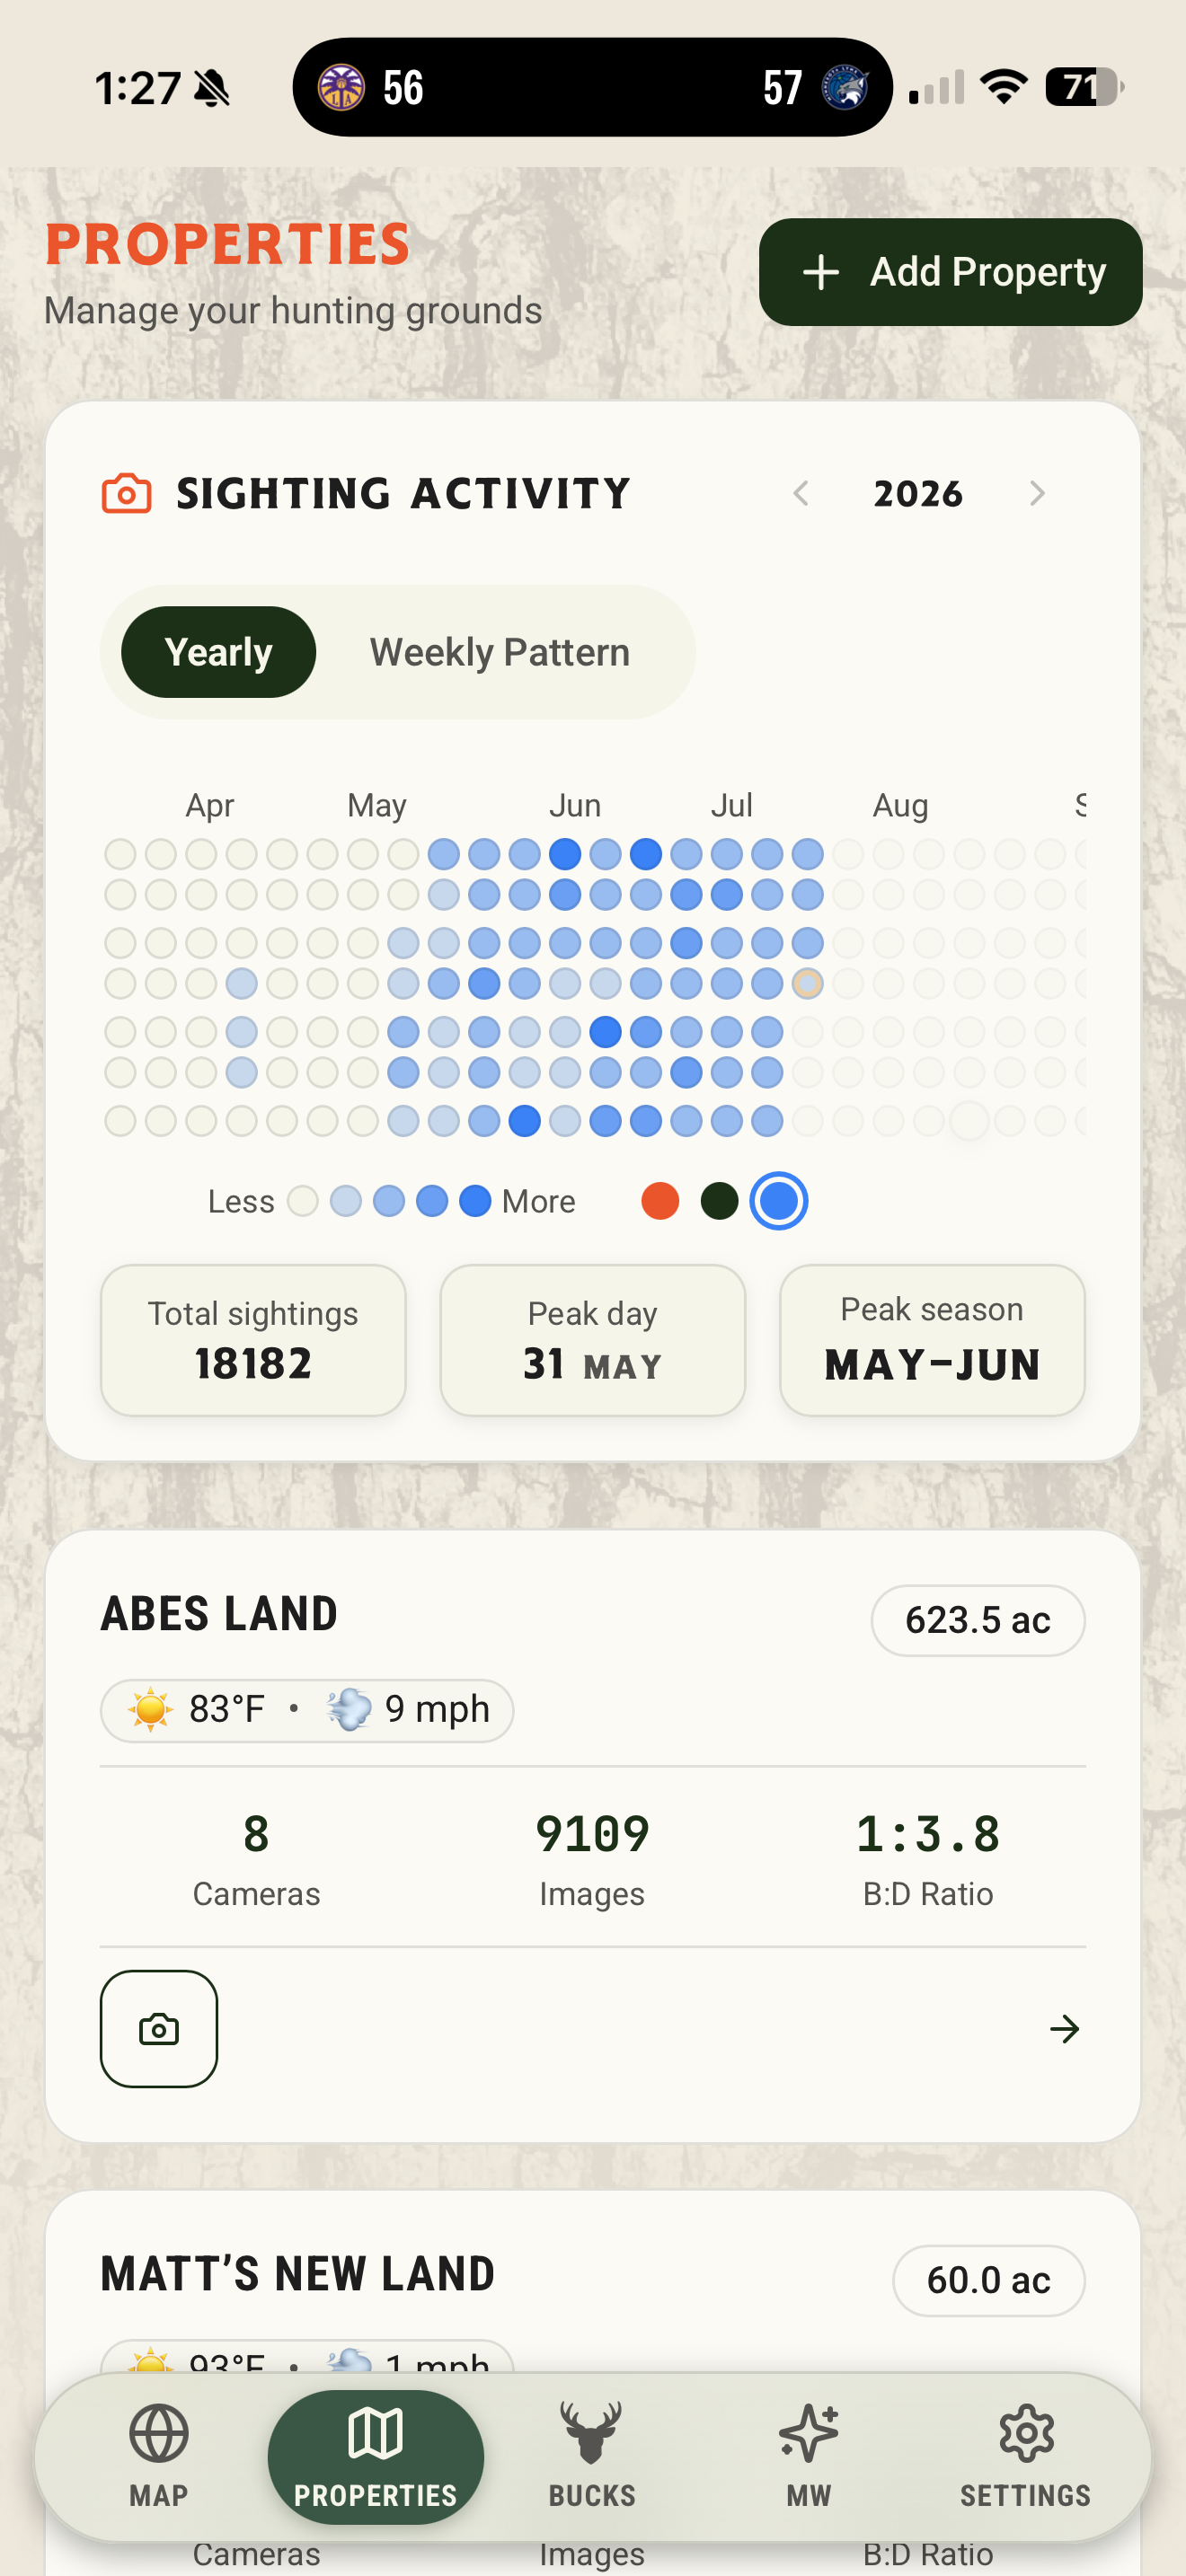The image size is (1186, 2576).
Task: Select the dark green color theme dot
Action: 719,1200
